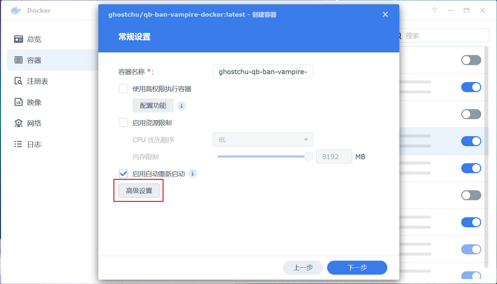This screenshot has width=497, height=284.
Task: Toggle the first container switch on
Action: [x=471, y=60]
